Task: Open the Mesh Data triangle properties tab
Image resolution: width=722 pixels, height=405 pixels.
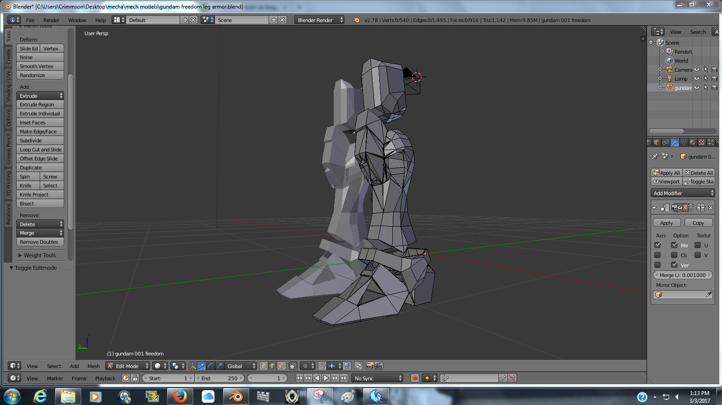Action: point(684,142)
